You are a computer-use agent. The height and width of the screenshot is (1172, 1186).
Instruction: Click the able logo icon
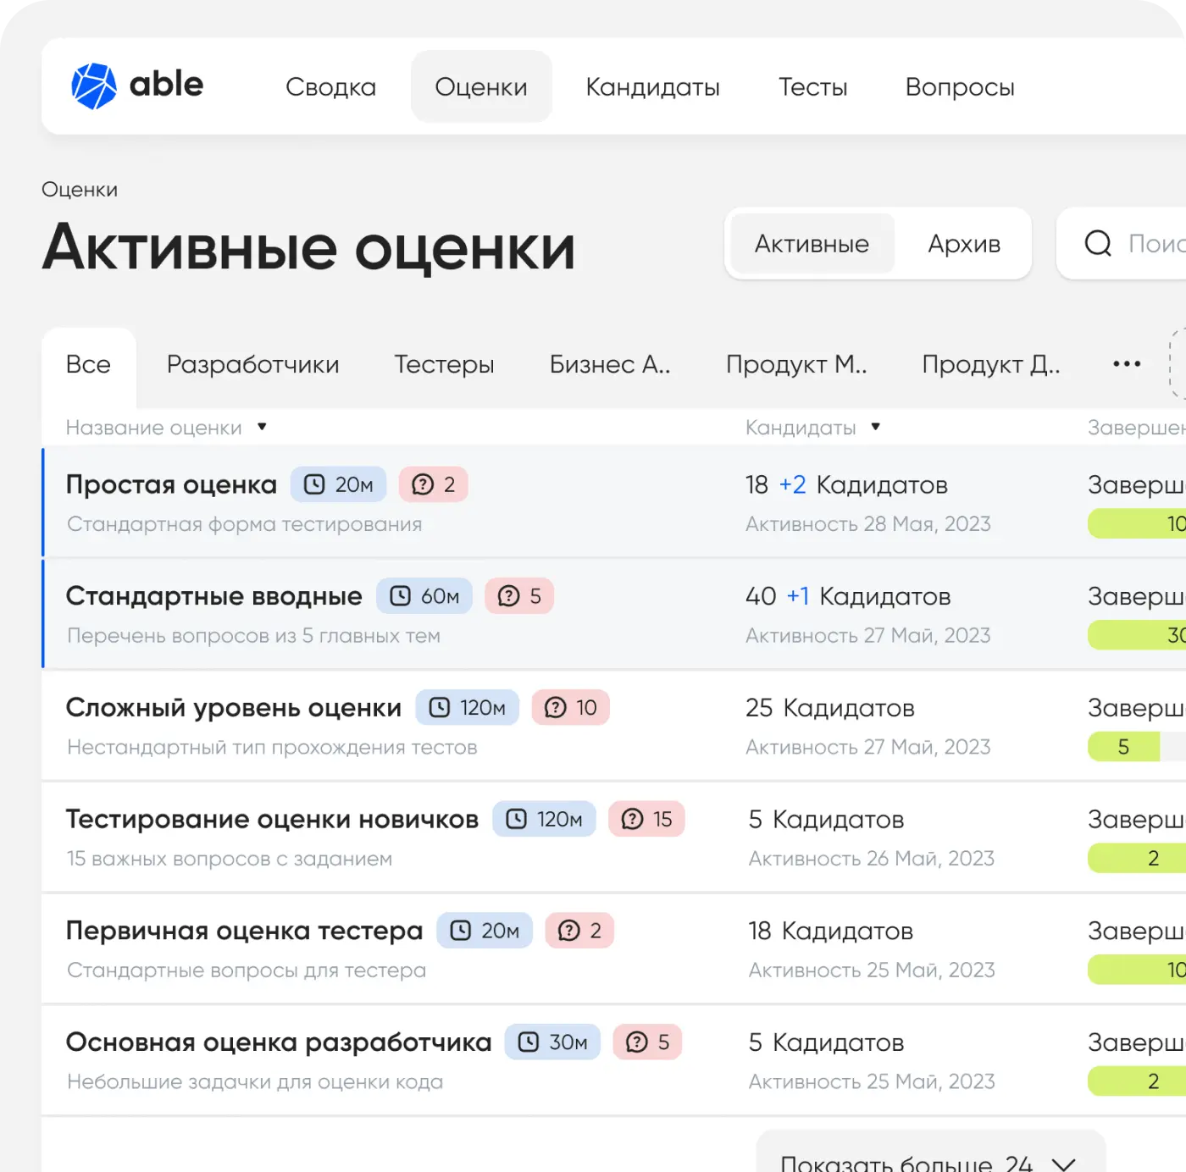(x=93, y=86)
